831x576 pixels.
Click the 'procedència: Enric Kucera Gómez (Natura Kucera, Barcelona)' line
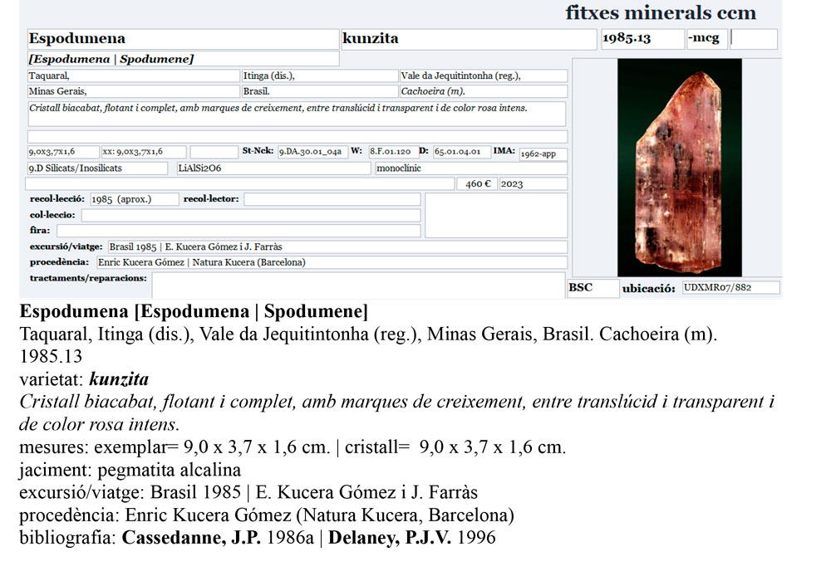267,515
